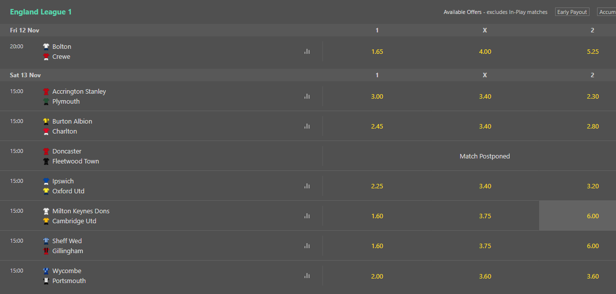Open stats icon for Sheff Wed v Gillingham
This screenshot has height=294, width=616.
(307, 246)
